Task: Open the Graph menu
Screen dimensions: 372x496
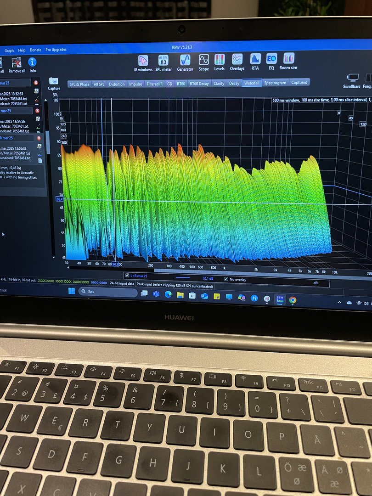Action: (x=9, y=51)
